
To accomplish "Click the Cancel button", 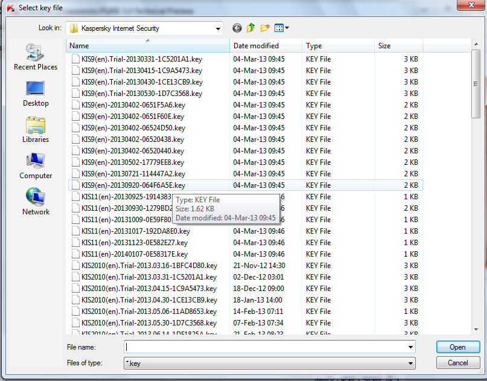I will 458,363.
